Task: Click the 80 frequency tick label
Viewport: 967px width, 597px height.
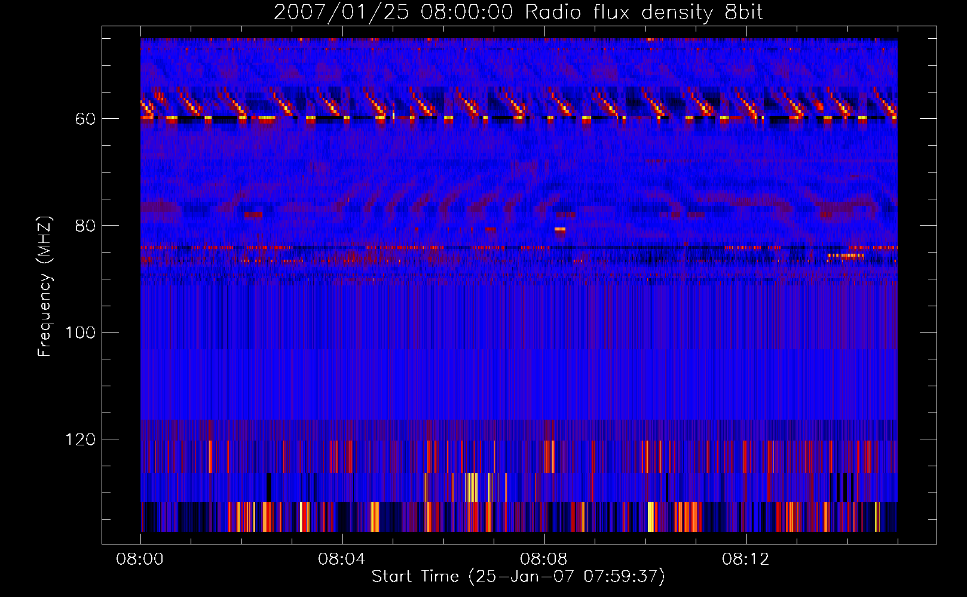Action: click(85, 226)
